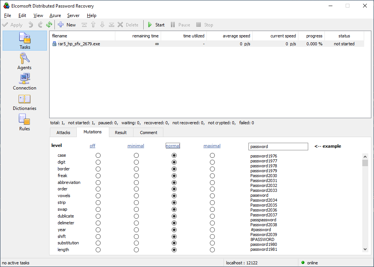Click the example list scrollbar thumb
This screenshot has height=267, width=374.
point(365,163)
